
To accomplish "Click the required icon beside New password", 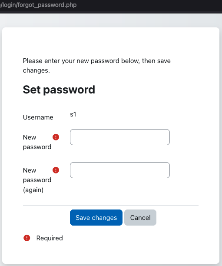I will (56, 137).
